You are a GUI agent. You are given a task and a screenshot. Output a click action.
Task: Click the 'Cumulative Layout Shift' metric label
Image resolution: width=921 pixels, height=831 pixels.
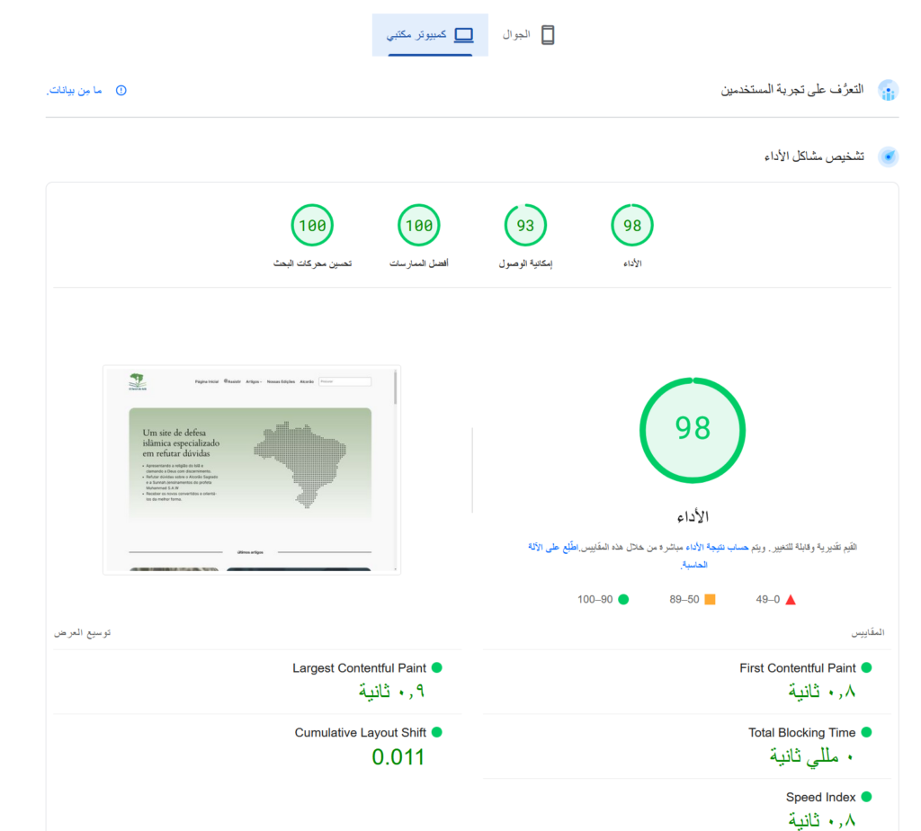click(x=361, y=733)
